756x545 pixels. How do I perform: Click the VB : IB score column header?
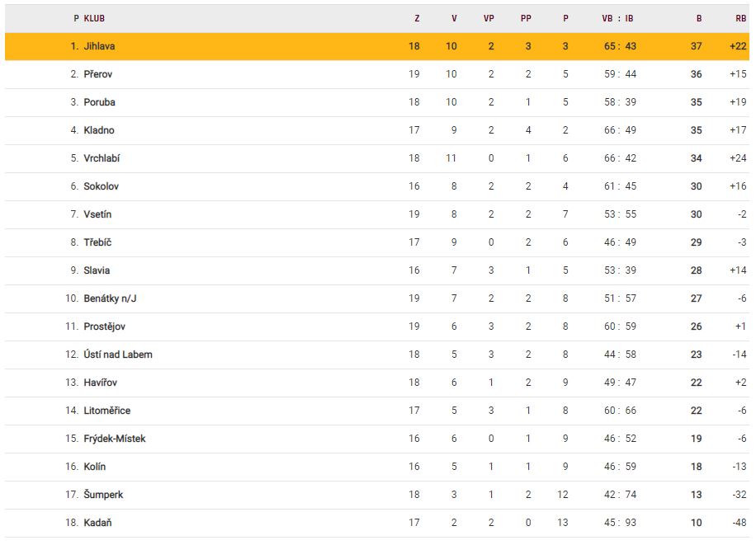[x=617, y=18]
